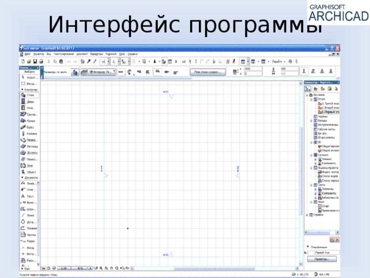Select the Arrow (Указатель) tool
The width and height of the screenshot is (370, 278).
click(29, 77)
